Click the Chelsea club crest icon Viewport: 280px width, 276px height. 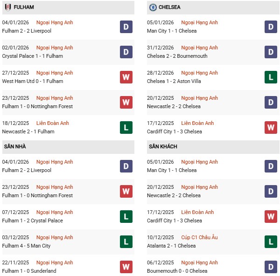[153, 7]
